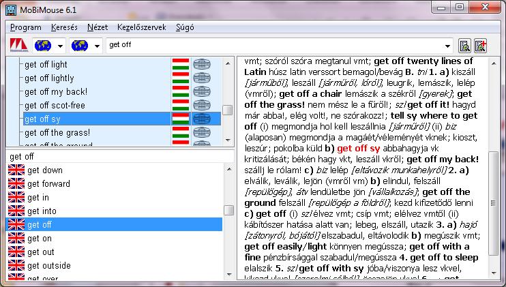Viewport: 506px width, 287px height.
Task: Click the definition pane scrollbar thumb
Action: pos(494,203)
